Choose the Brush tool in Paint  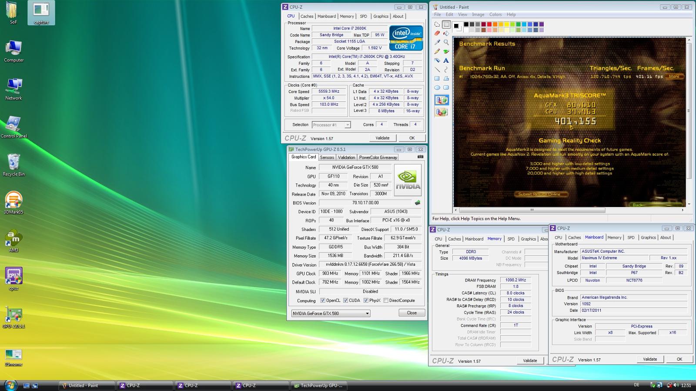pos(446,51)
